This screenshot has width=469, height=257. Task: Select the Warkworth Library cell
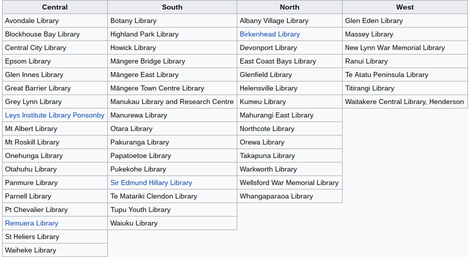289,169
